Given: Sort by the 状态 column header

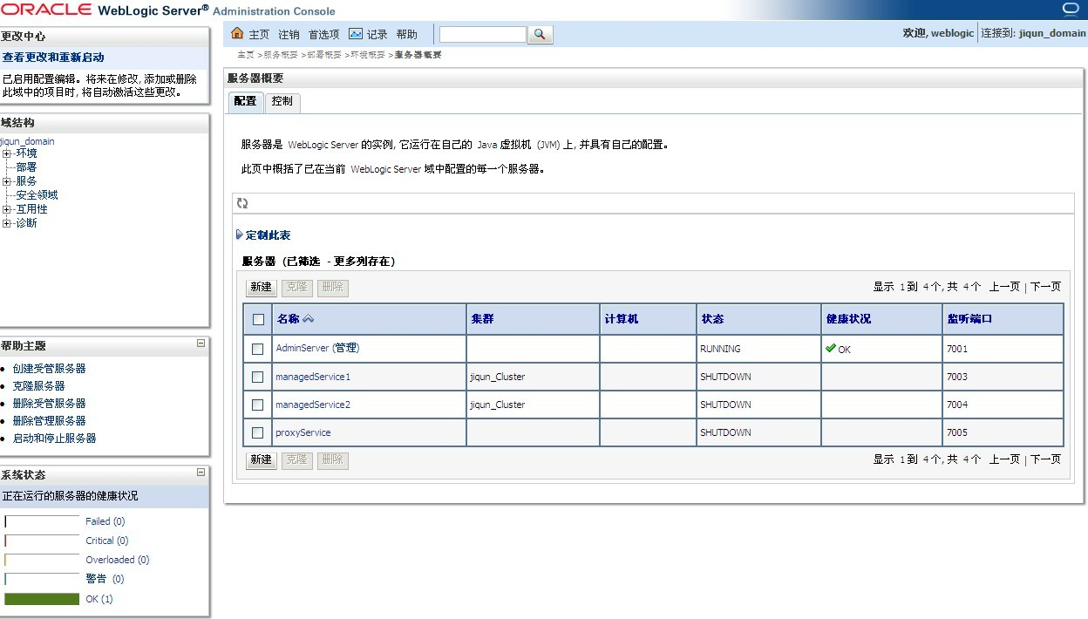Looking at the screenshot, I should coord(712,319).
